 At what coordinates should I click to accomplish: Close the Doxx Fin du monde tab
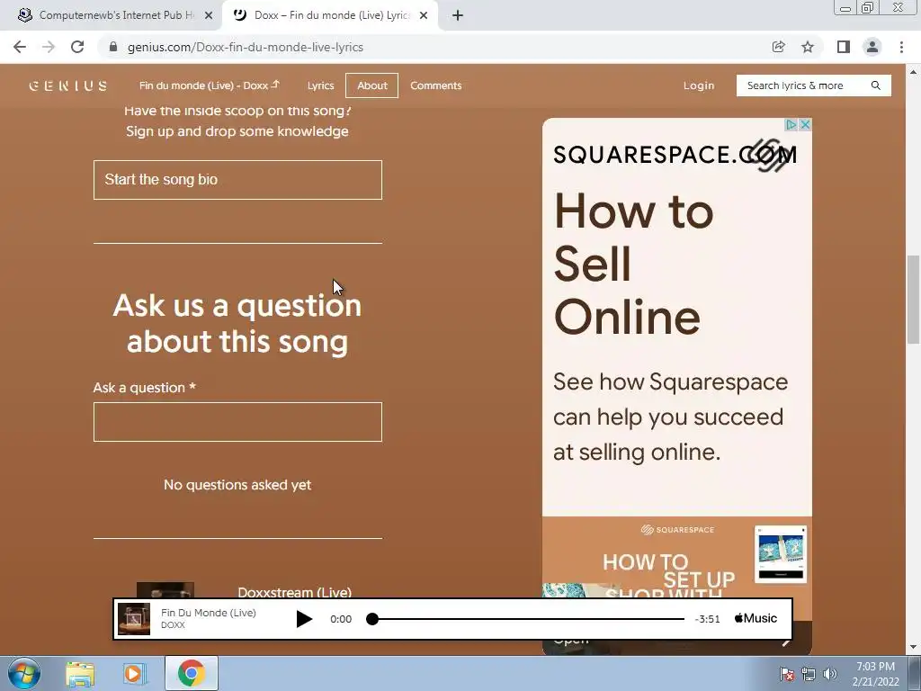pos(424,15)
